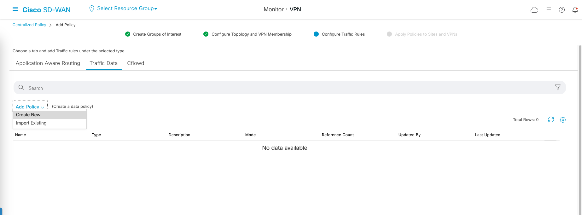Screen dimensions: 582x215
Task: Jump to Create Groups of Interest step
Action: coord(157,34)
